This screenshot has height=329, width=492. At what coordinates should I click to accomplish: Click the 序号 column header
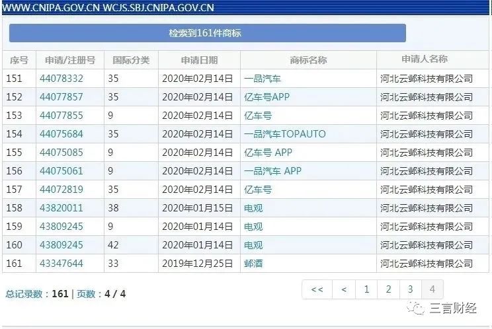tap(19, 60)
